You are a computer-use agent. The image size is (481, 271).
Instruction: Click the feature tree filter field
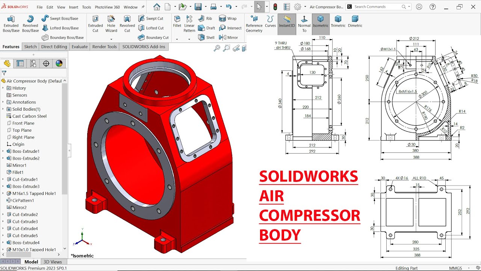pos(34,73)
